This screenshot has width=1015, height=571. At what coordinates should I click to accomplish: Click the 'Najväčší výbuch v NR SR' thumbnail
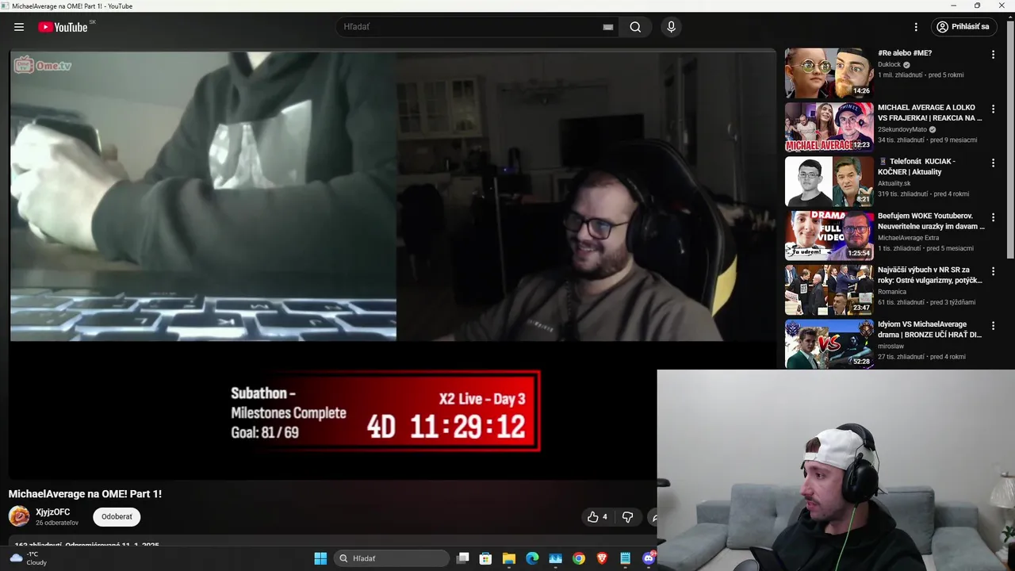pos(829,289)
